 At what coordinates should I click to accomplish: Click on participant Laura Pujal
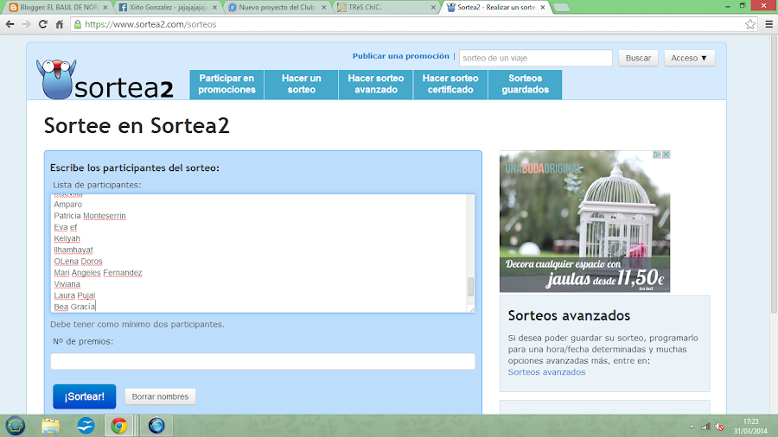point(74,295)
